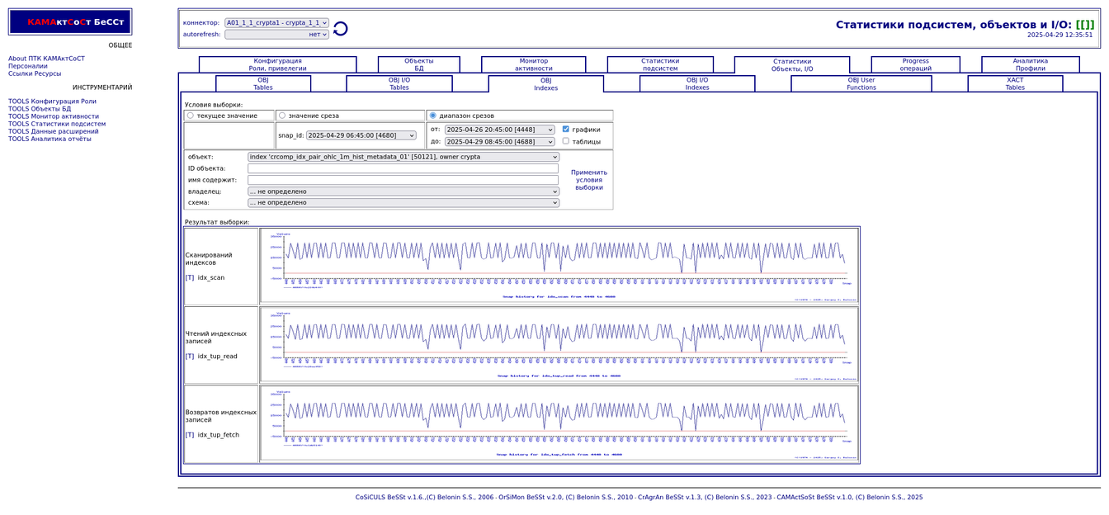Viewport: 1109px width, 515px height.
Task: Click the autorefresh reload icon
Action: (x=340, y=29)
